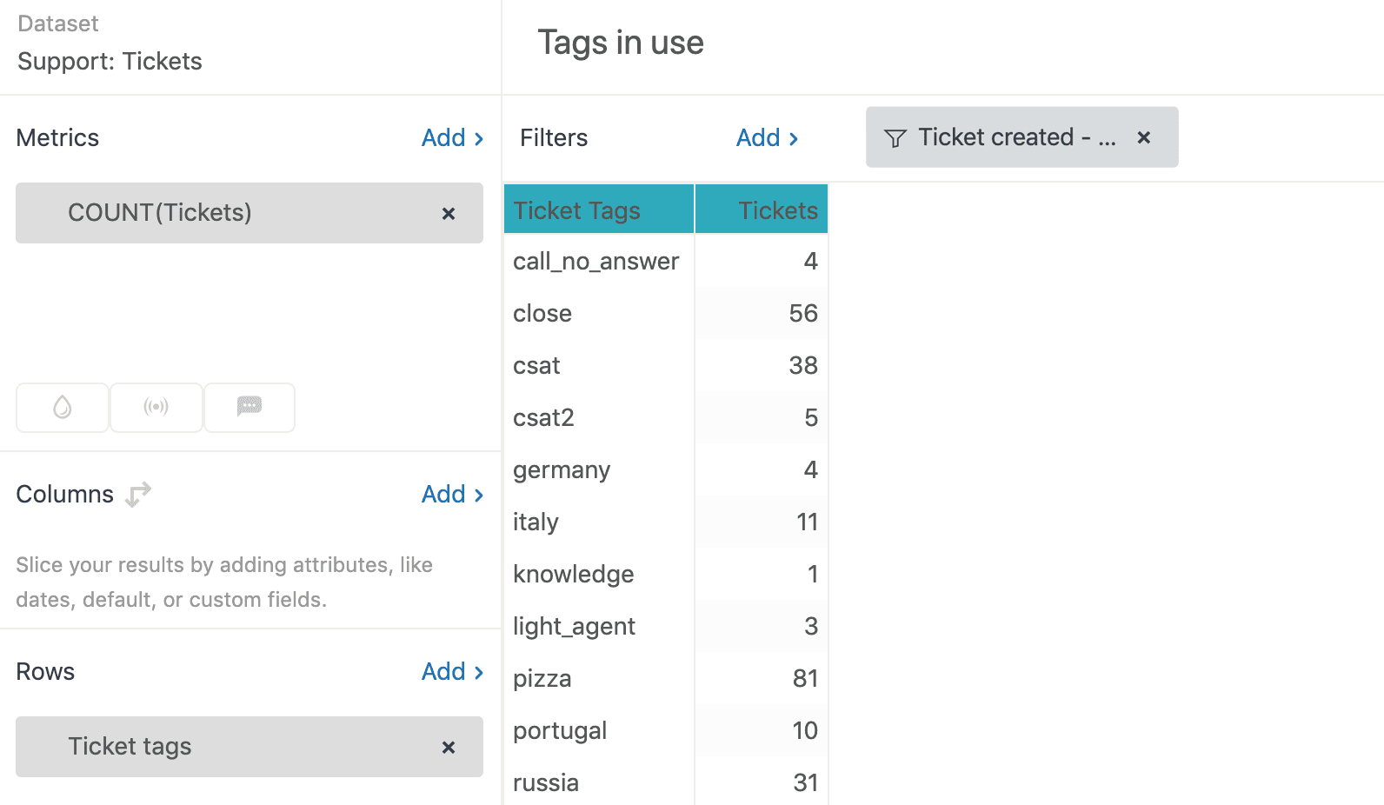Select the Support: Tickets dataset name

pos(110,62)
